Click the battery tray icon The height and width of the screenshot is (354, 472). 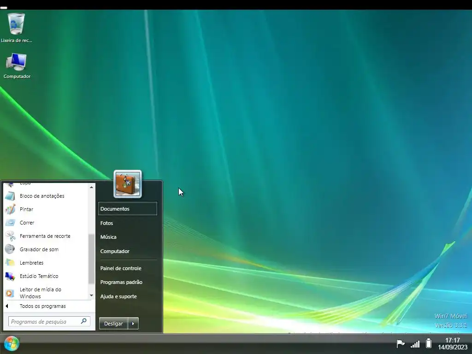(x=429, y=343)
